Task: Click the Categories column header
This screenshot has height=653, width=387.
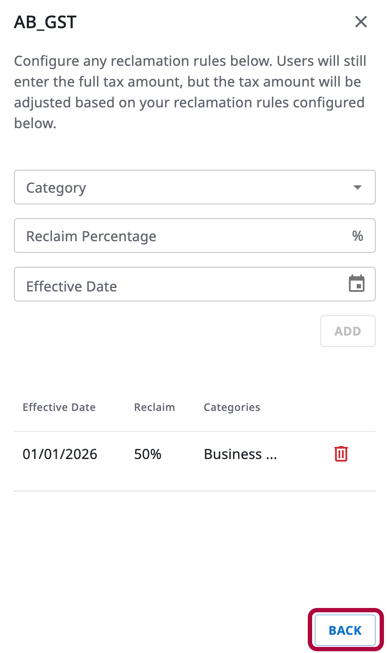Action: (232, 407)
